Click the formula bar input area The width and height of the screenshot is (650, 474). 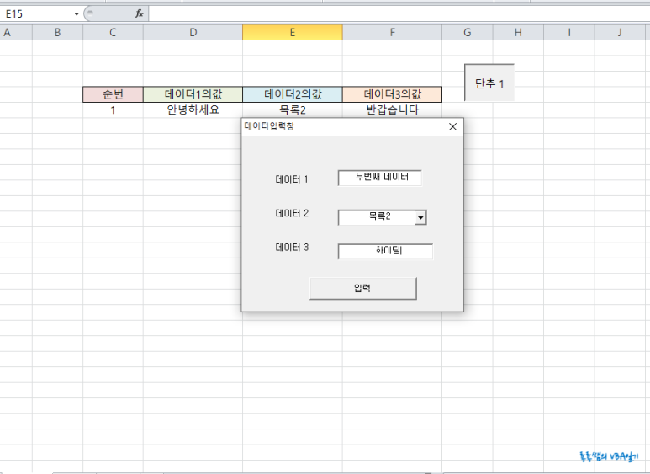(x=395, y=14)
